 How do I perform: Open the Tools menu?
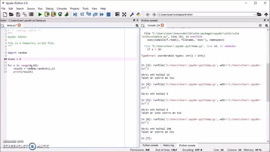point(85,8)
